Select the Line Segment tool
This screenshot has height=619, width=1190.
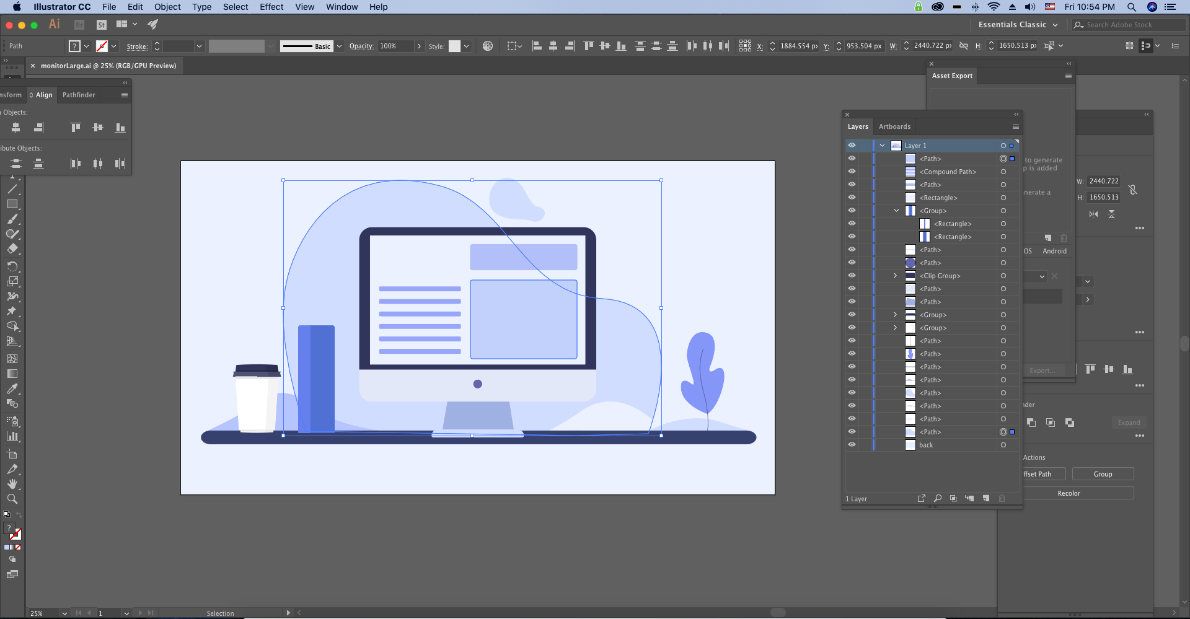[x=12, y=190]
